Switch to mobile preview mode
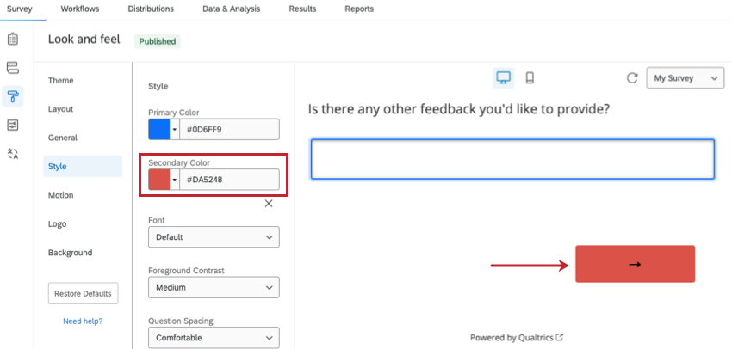The image size is (732, 349). [530, 78]
